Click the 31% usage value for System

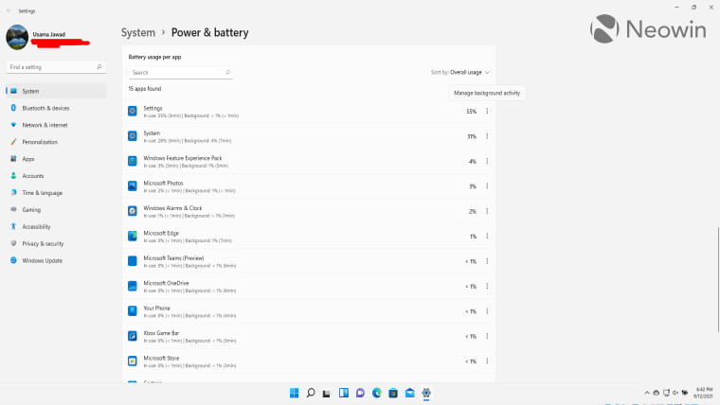(x=472, y=136)
